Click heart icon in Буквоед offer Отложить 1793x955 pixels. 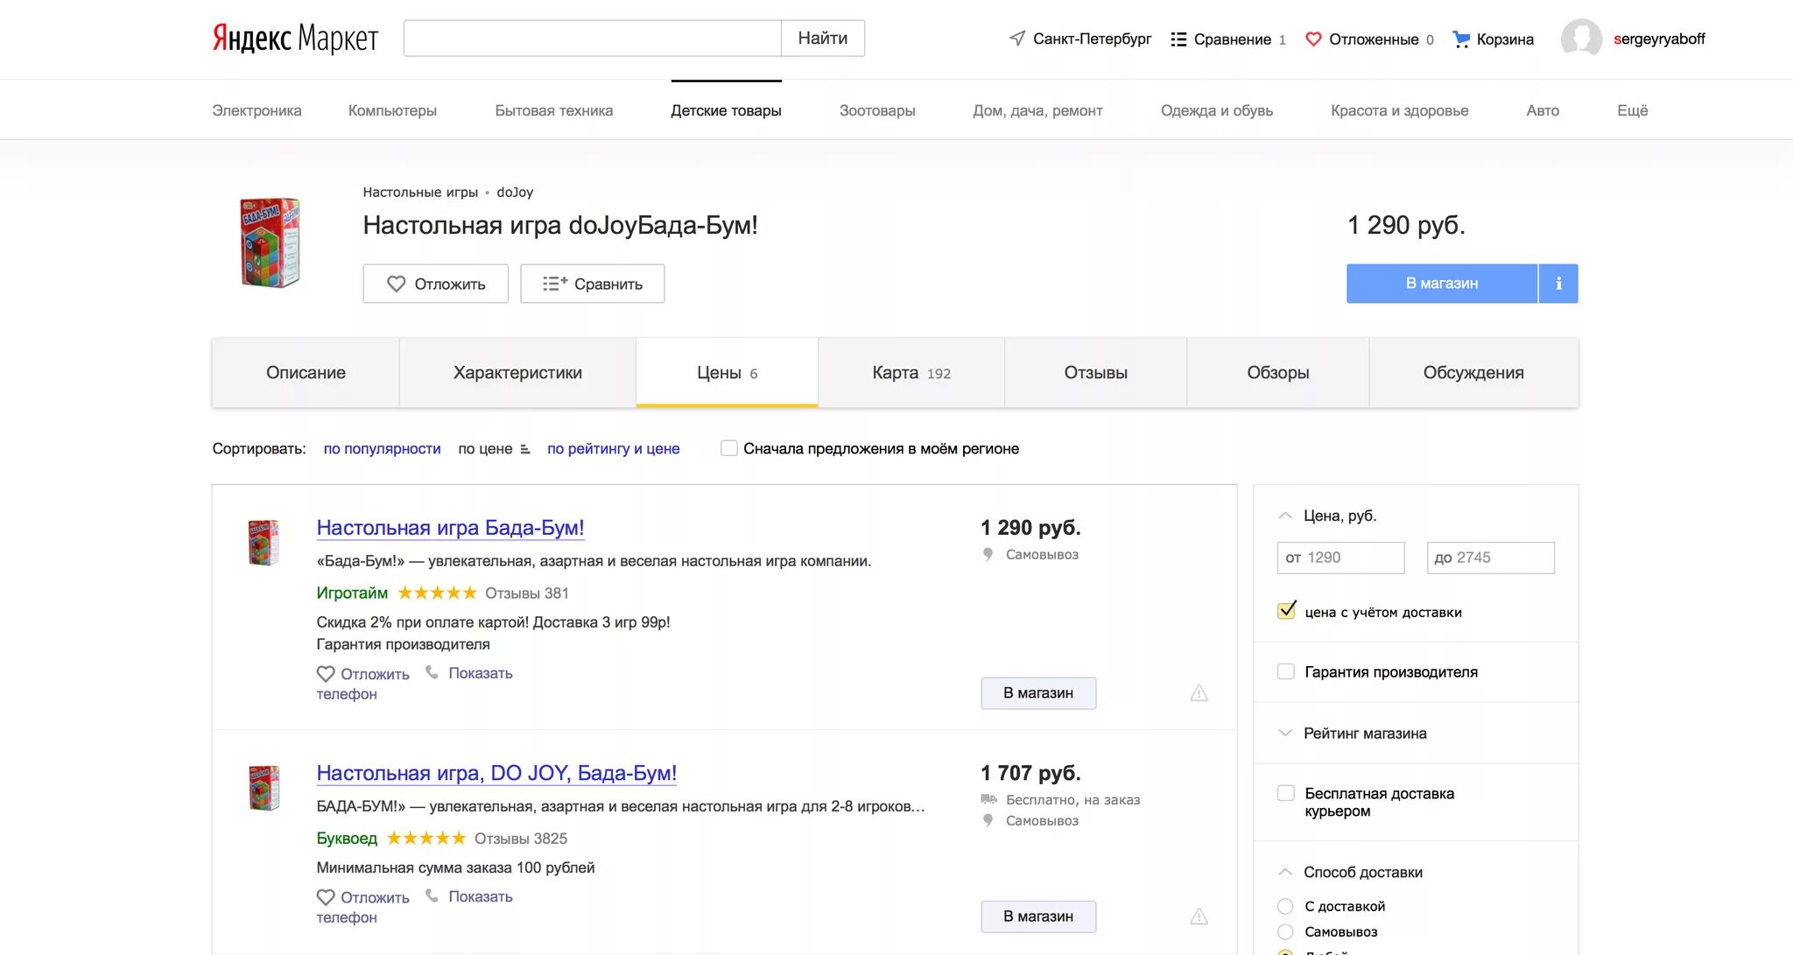coord(326,897)
